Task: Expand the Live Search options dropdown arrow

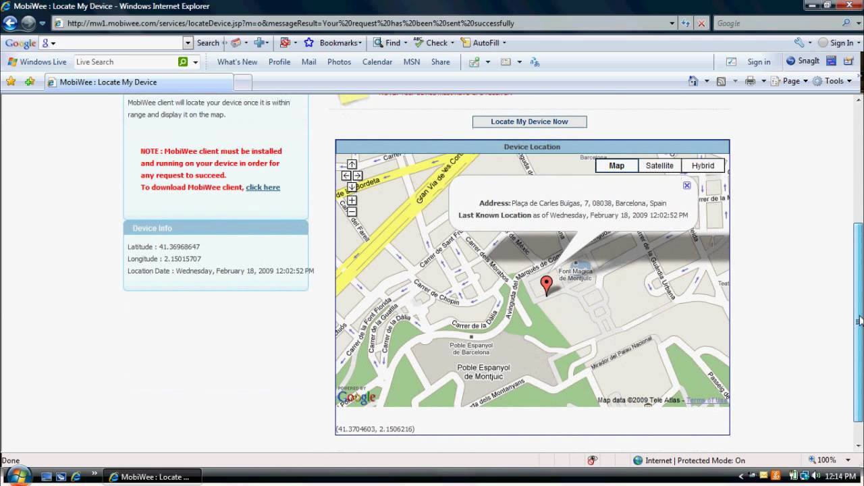Action: tap(196, 61)
